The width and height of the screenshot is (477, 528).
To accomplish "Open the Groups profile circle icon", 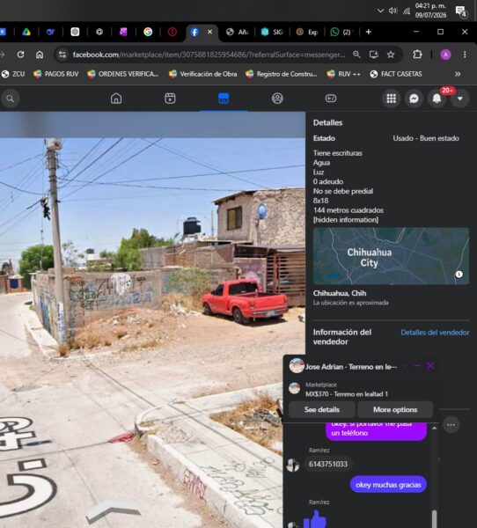I will (277, 99).
